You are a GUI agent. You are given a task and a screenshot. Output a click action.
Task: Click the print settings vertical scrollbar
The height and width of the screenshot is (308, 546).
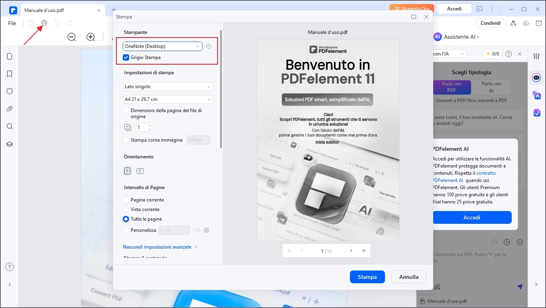(221, 89)
